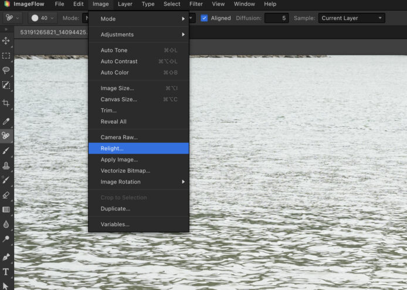Choose Image Size...

click(138, 88)
